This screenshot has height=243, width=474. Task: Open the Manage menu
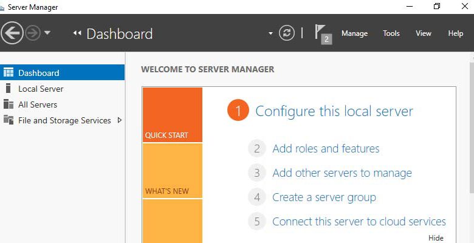355,33
